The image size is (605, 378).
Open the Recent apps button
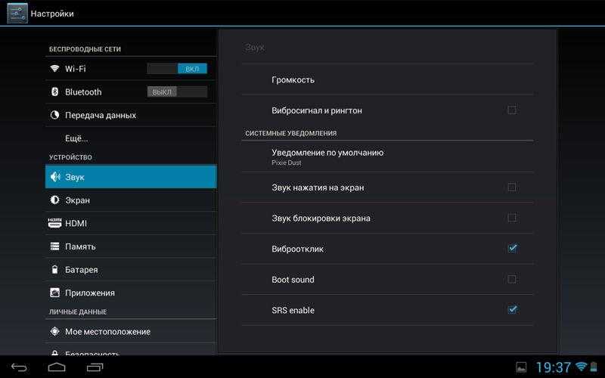(x=95, y=367)
